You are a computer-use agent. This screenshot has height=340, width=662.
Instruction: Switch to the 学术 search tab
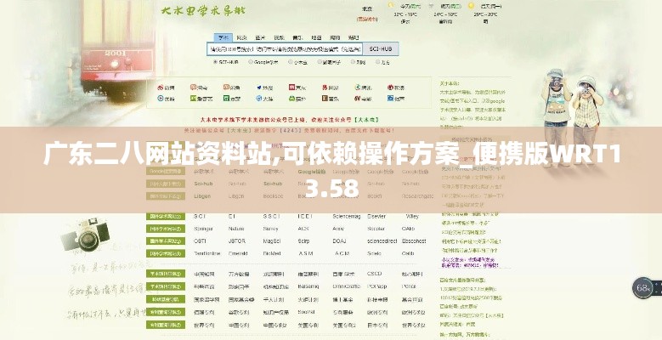(223, 37)
